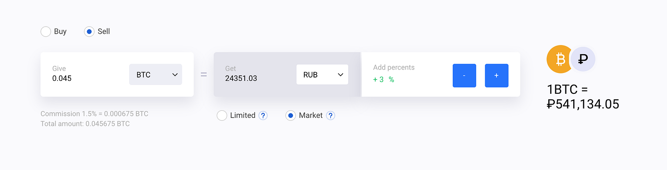Select the Buy radio option

(x=46, y=32)
